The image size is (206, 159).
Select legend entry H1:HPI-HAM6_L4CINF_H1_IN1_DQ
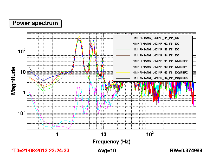pyautogui.click(x=156, y=38)
